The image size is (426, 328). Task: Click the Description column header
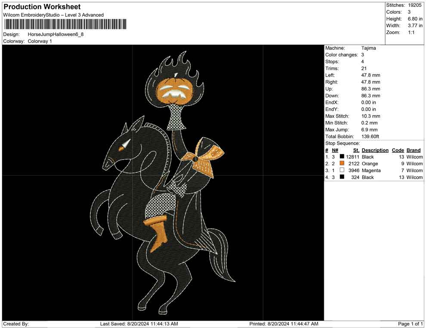(x=375, y=150)
